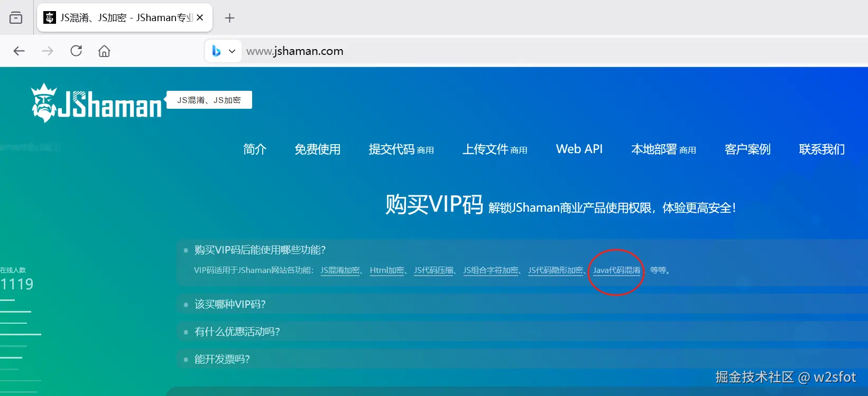This screenshot has width=868, height=396.
Task: Expand the 能开发票吗? question
Action: [x=222, y=359]
